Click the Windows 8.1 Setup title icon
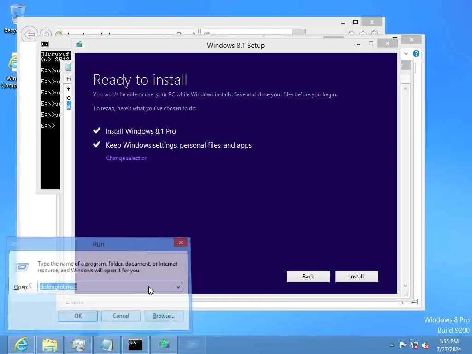This screenshot has width=472, height=354. click(x=79, y=45)
